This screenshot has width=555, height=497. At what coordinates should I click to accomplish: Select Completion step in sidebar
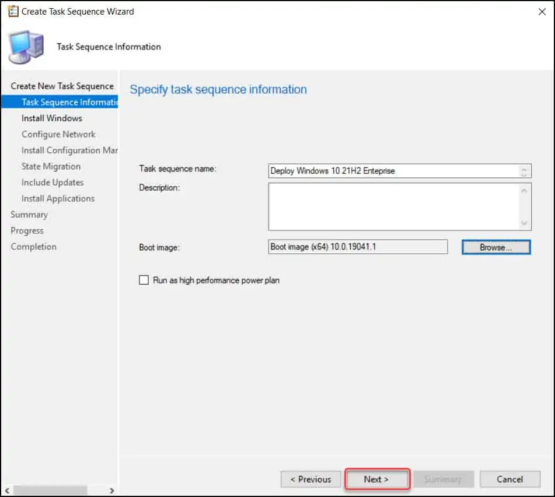point(34,247)
